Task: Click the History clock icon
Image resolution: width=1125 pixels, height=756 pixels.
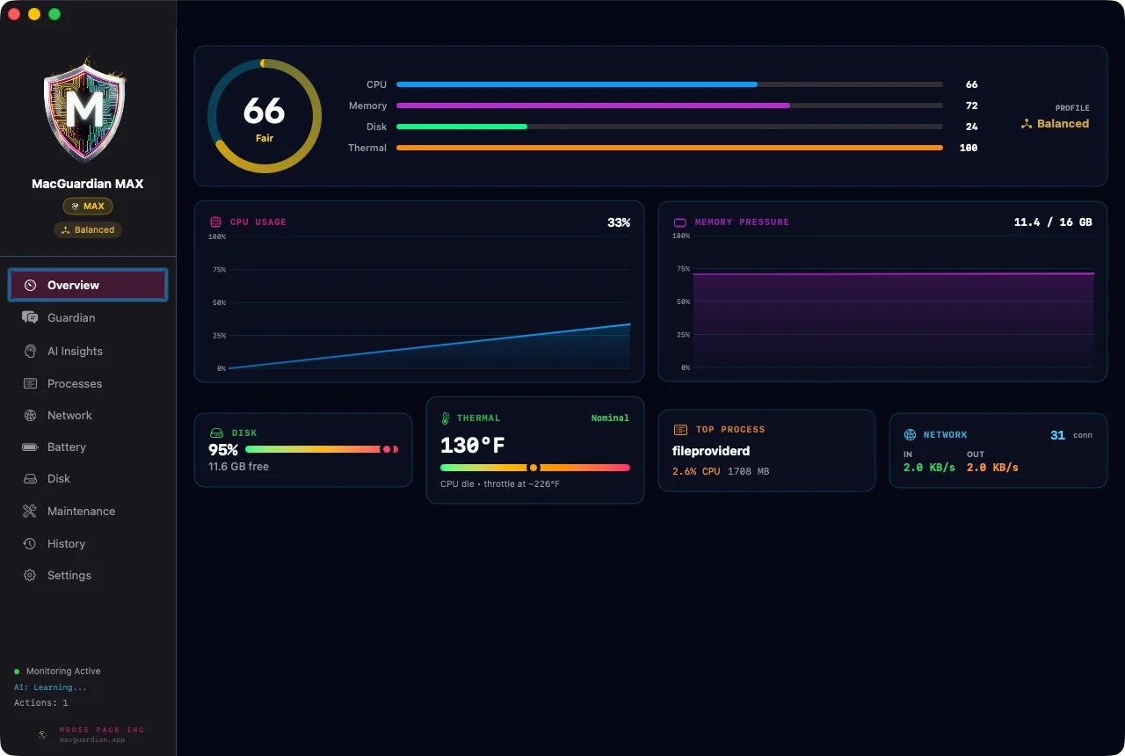Action: (30, 543)
